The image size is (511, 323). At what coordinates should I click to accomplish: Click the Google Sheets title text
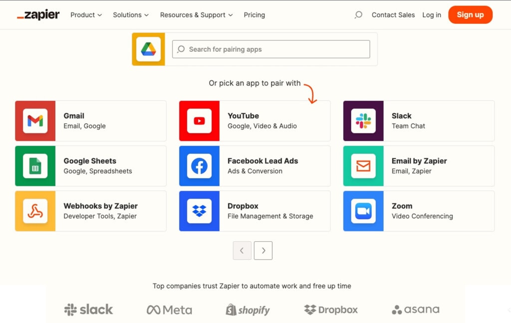tap(90, 161)
